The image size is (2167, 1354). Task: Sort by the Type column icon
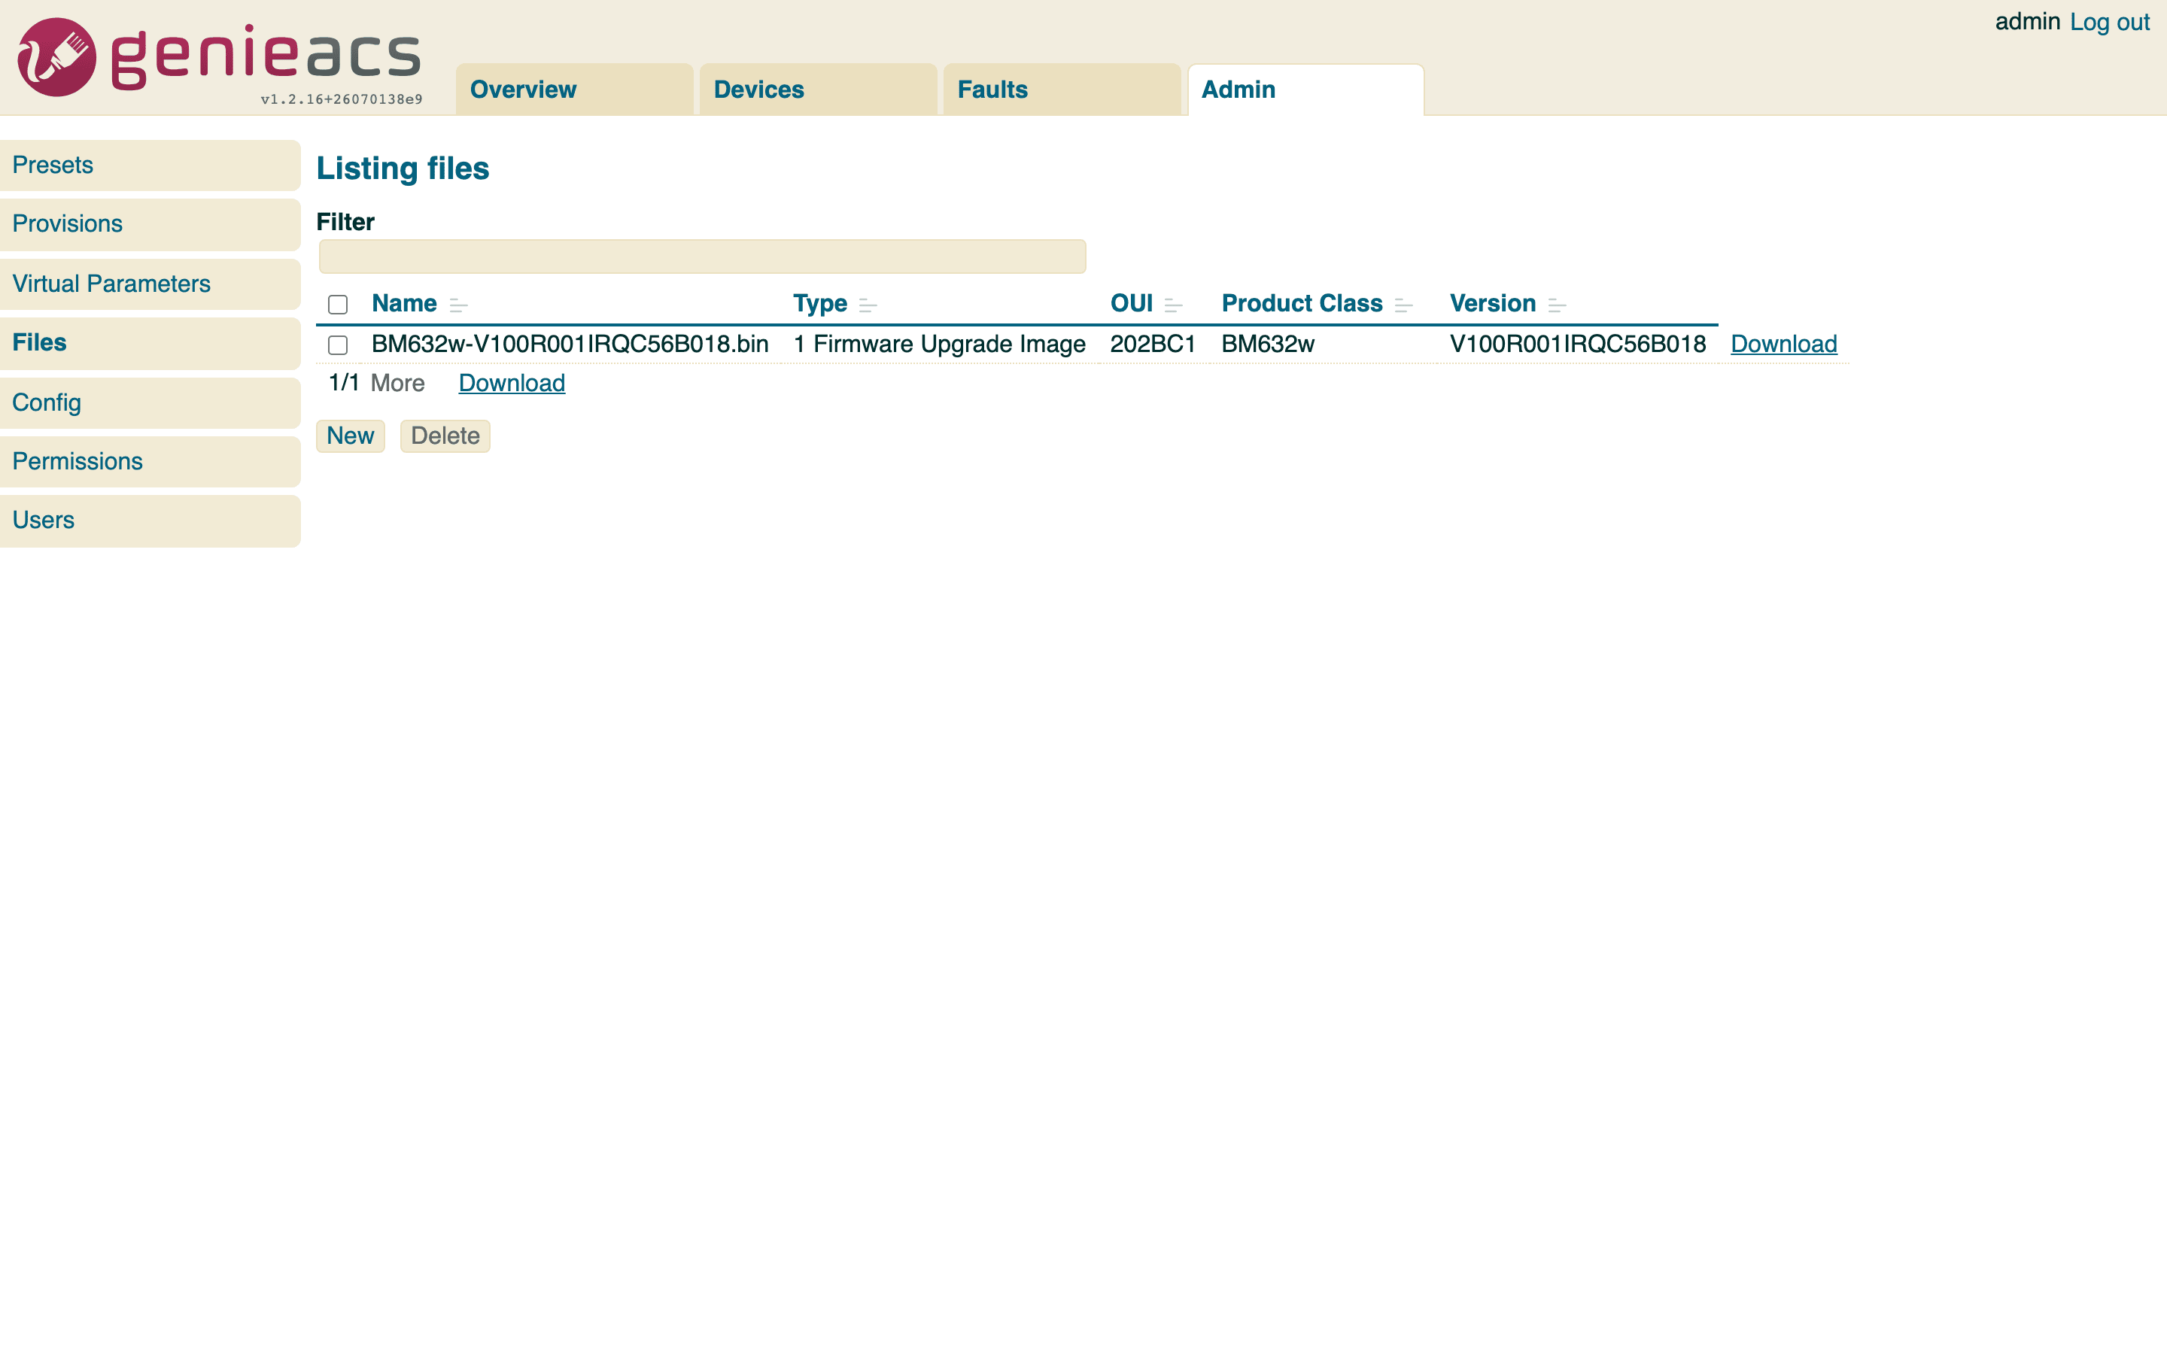click(x=868, y=305)
